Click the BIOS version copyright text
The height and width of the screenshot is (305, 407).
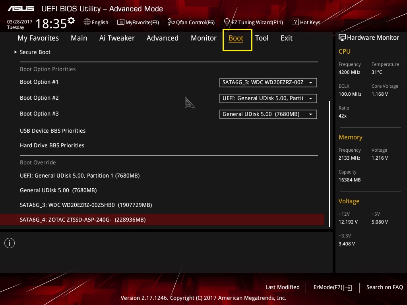[203, 298]
